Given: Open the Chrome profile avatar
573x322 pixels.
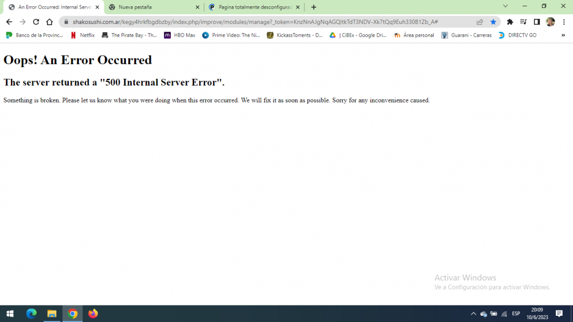Looking at the screenshot, I should (x=550, y=22).
